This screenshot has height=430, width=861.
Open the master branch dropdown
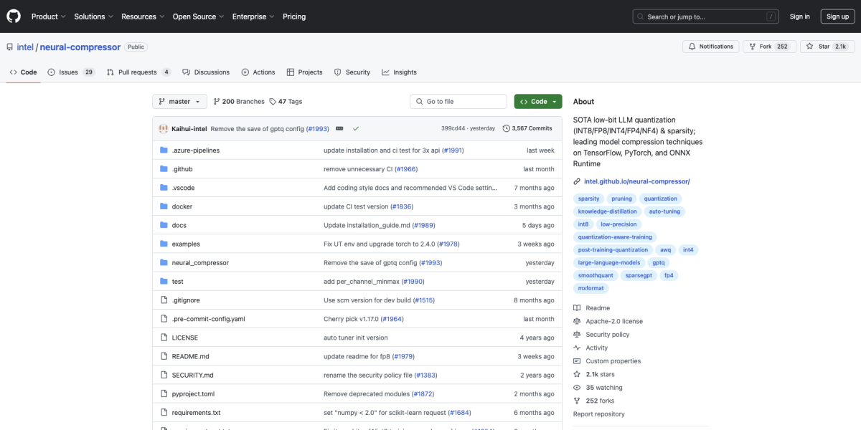(x=179, y=102)
